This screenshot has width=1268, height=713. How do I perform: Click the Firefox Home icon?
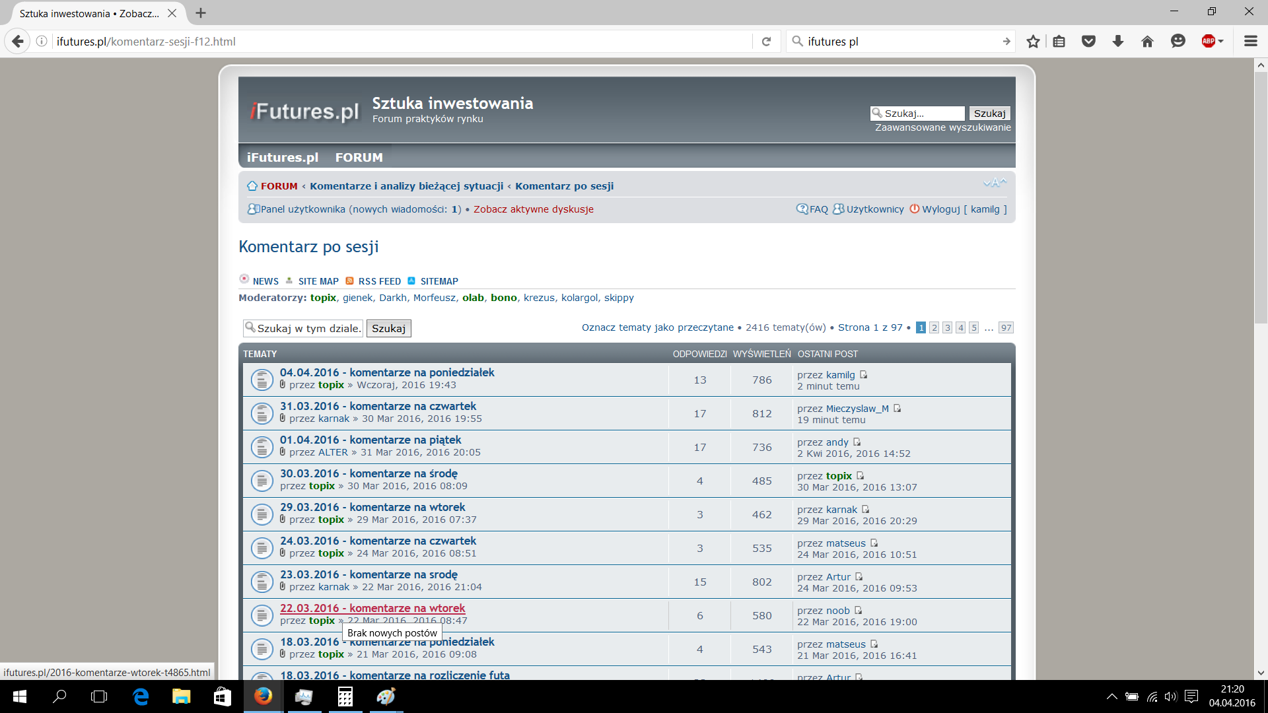point(1147,42)
